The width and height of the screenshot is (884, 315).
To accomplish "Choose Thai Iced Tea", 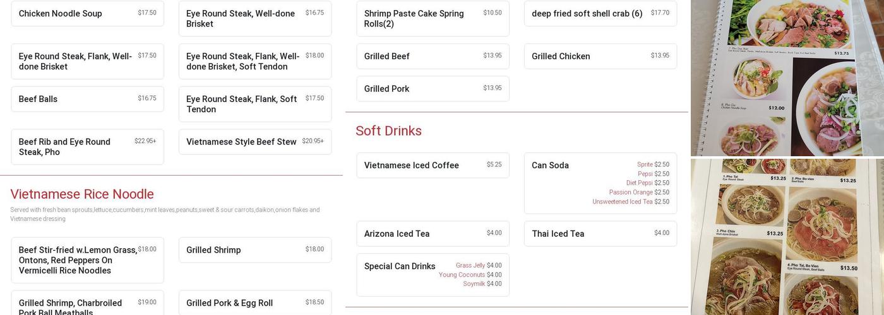I will point(600,234).
